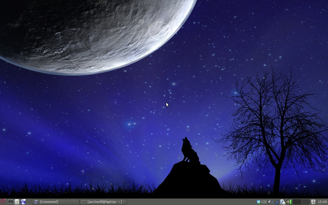
Task: Open the CPU memory monitor icon
Action: click(289, 202)
